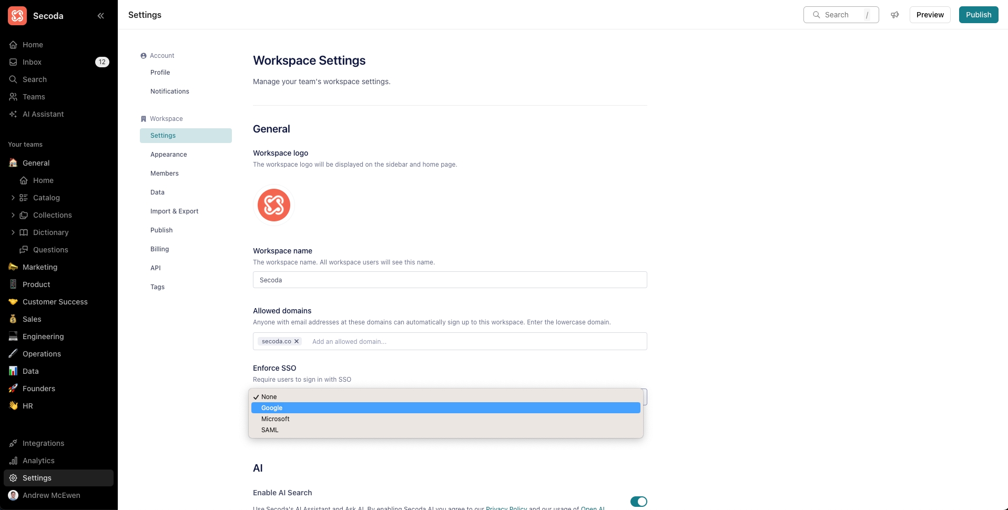The height and width of the screenshot is (510, 1008).
Task: Open the Appearance settings page
Action: point(186,155)
